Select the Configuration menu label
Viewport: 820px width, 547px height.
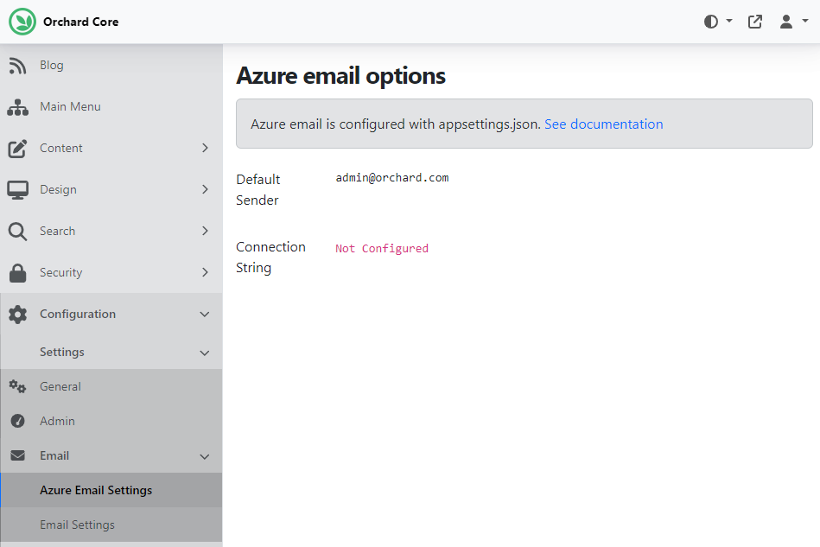(78, 314)
